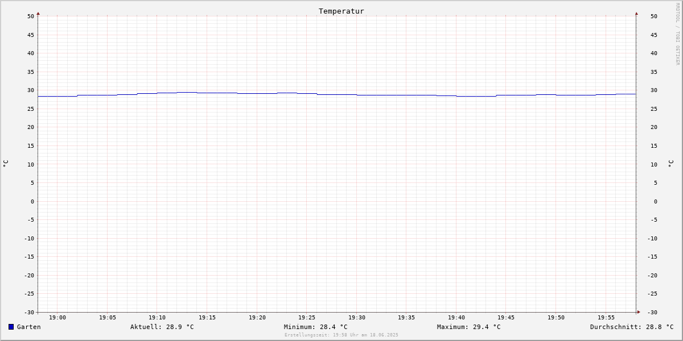Click the 19:15 time axis label
683x341 pixels.
pyautogui.click(x=207, y=318)
